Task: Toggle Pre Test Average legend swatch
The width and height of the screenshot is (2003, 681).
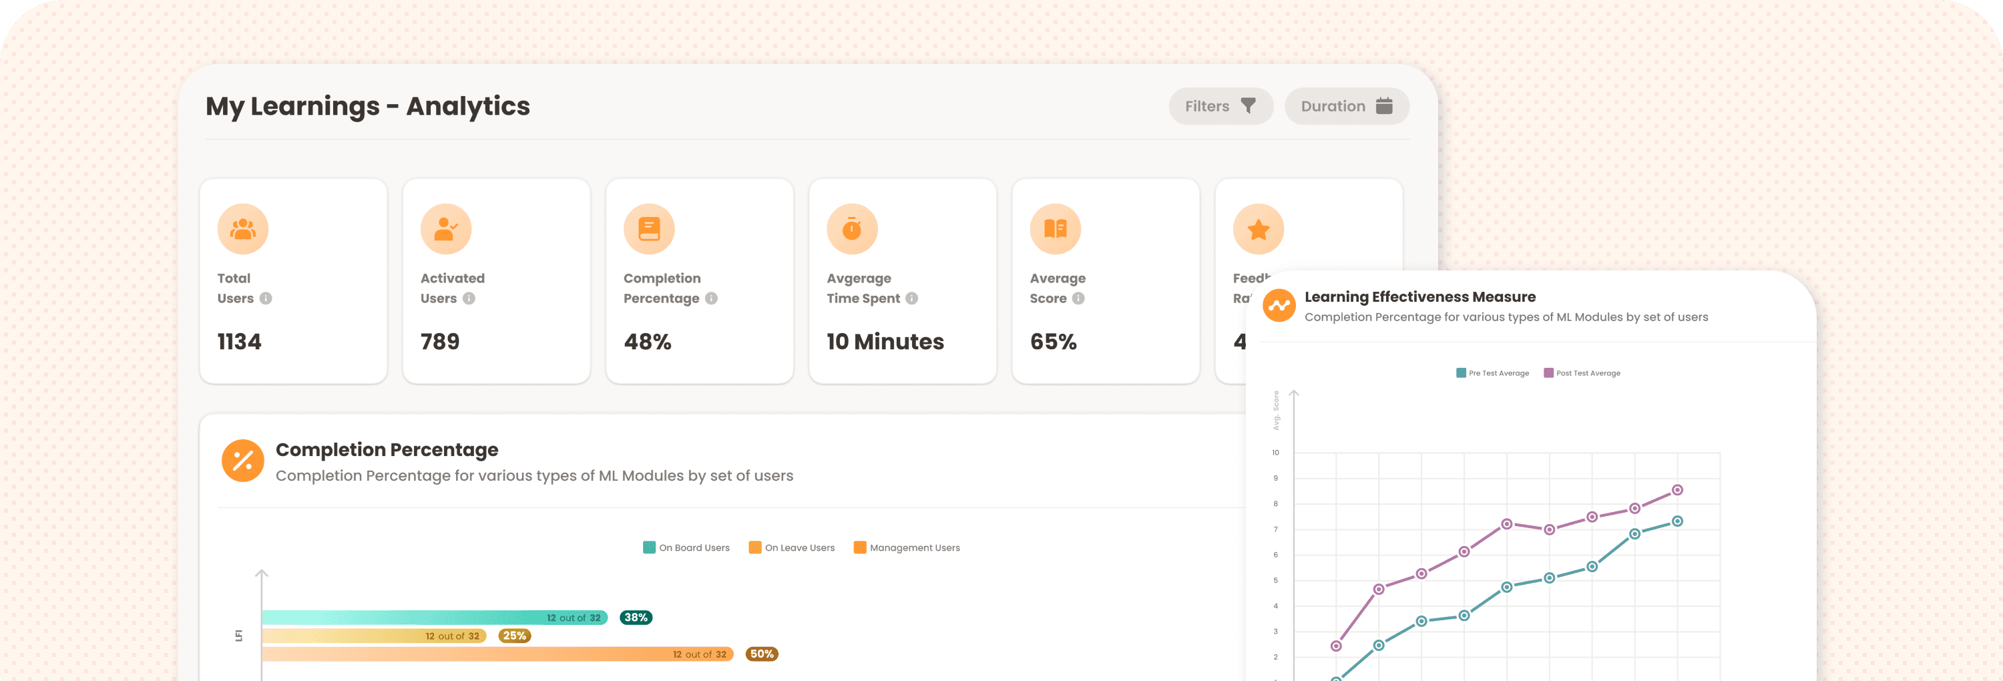Action: coord(1461,373)
